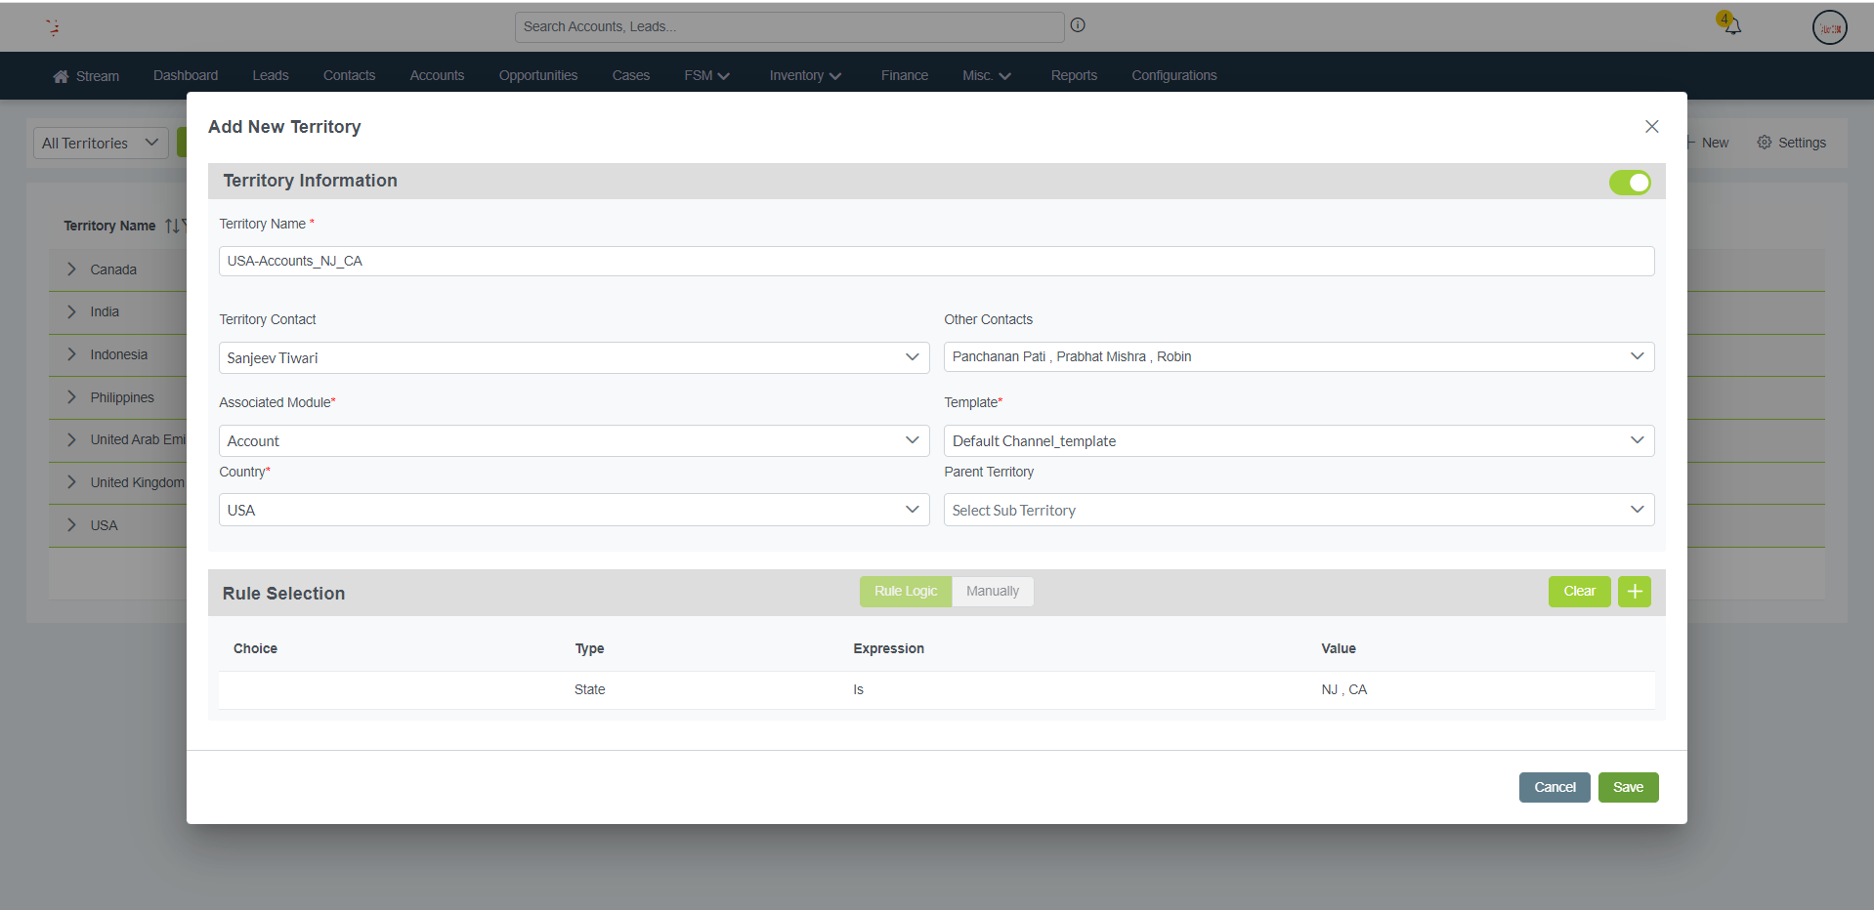
Task: Click the Stream home icon
Action: point(61,76)
